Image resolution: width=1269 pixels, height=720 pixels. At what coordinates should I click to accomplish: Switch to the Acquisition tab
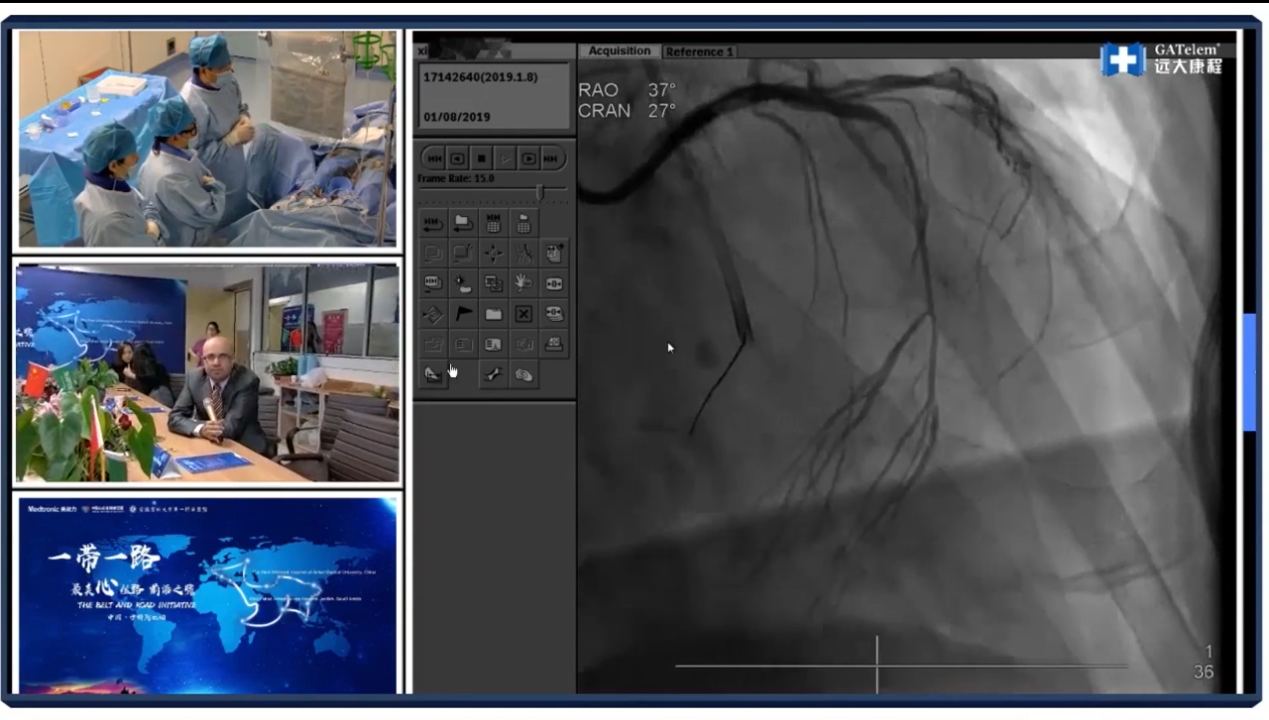pyautogui.click(x=620, y=51)
